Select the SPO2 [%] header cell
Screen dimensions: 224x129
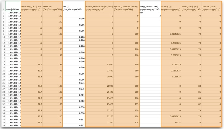point(52,6)
